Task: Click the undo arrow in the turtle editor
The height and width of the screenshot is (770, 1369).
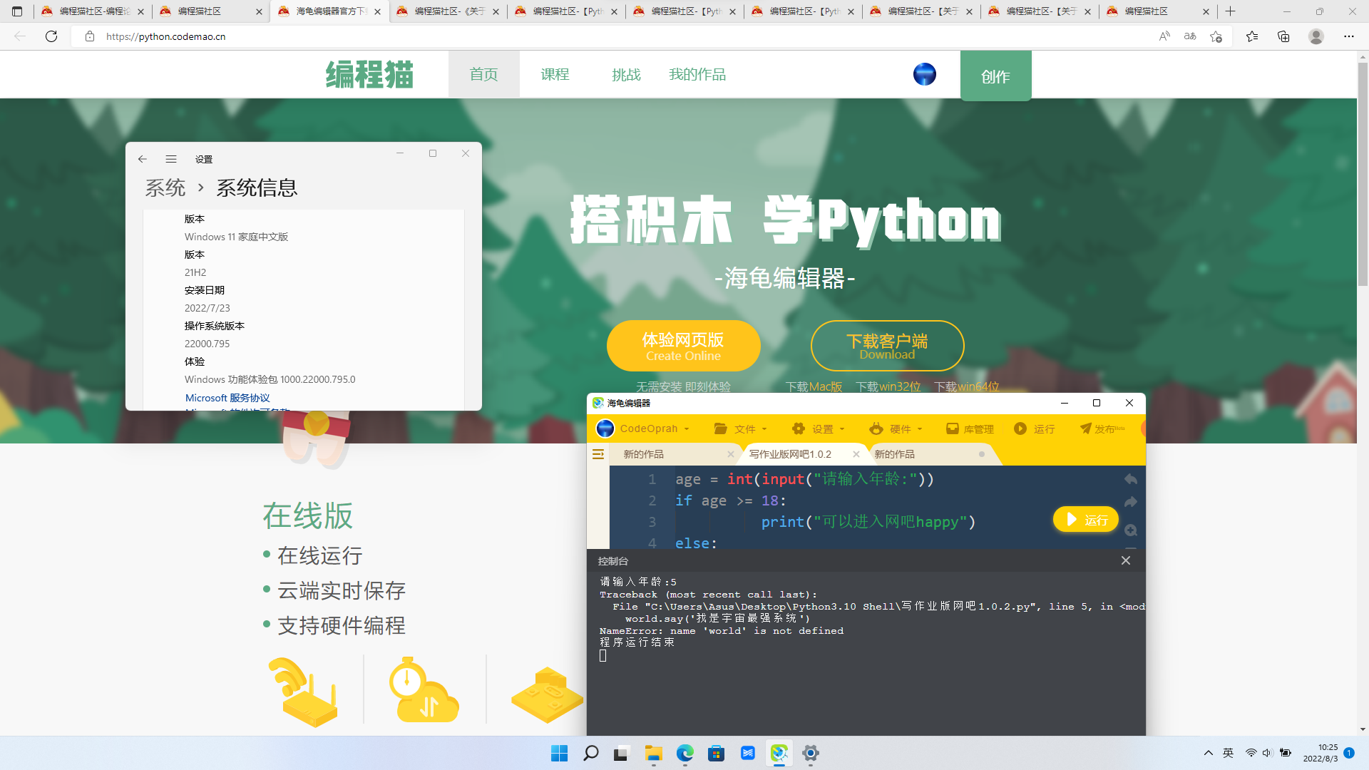Action: pos(1131,479)
